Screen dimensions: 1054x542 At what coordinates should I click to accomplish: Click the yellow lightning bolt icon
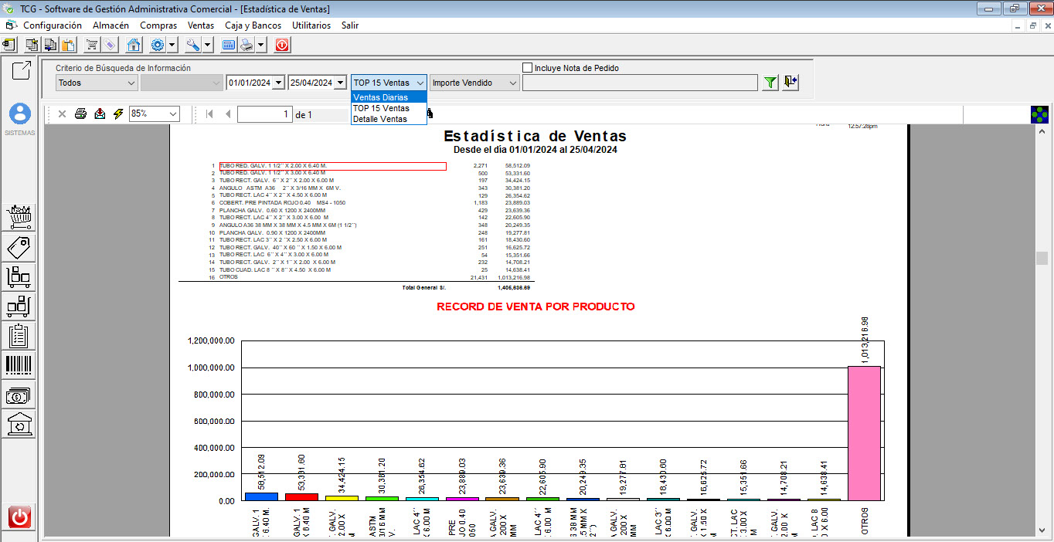(x=118, y=114)
